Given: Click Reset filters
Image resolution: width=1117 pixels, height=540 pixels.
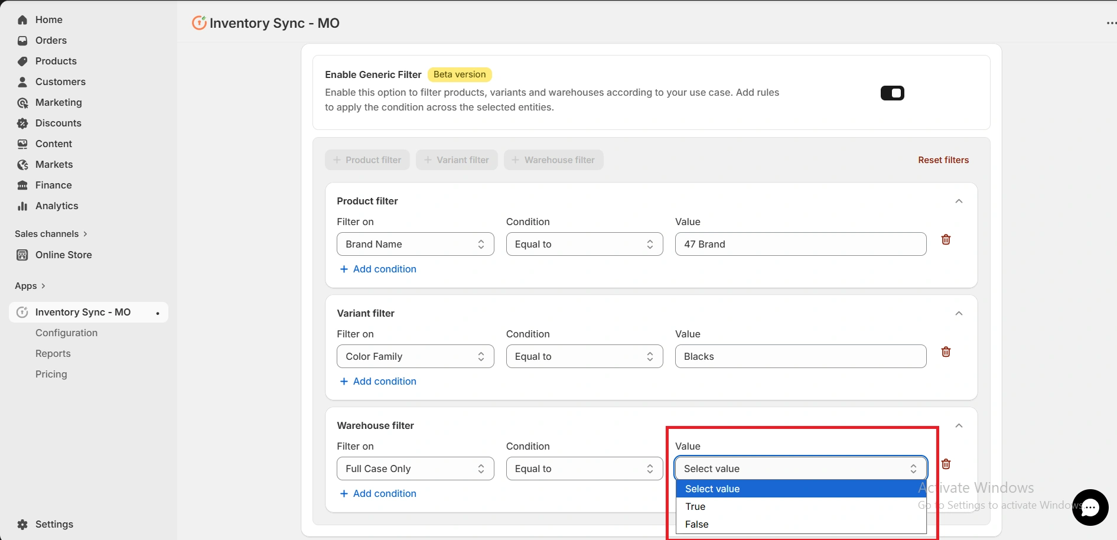Looking at the screenshot, I should click(943, 160).
